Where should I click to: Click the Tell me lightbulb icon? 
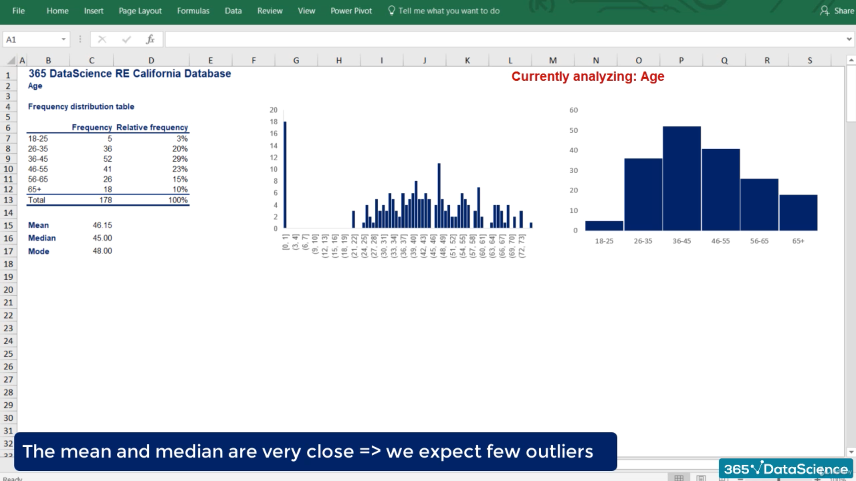391,11
